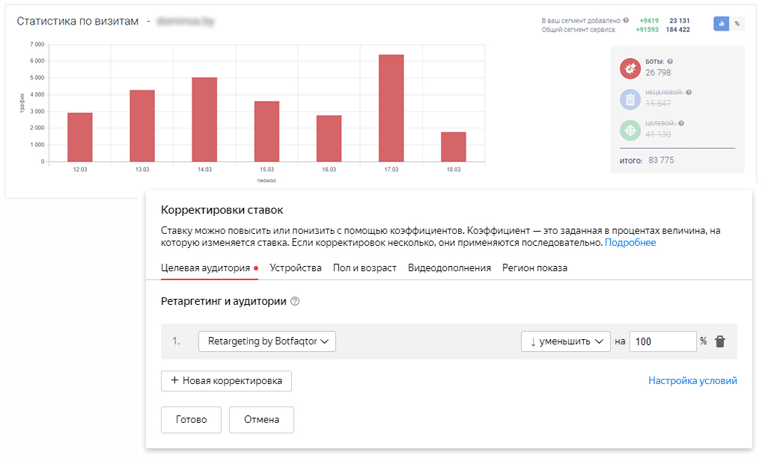This screenshot has width=762, height=458.
Task: Open the 'Retargeting by Botfaqtor' dropdown
Action: 267,341
